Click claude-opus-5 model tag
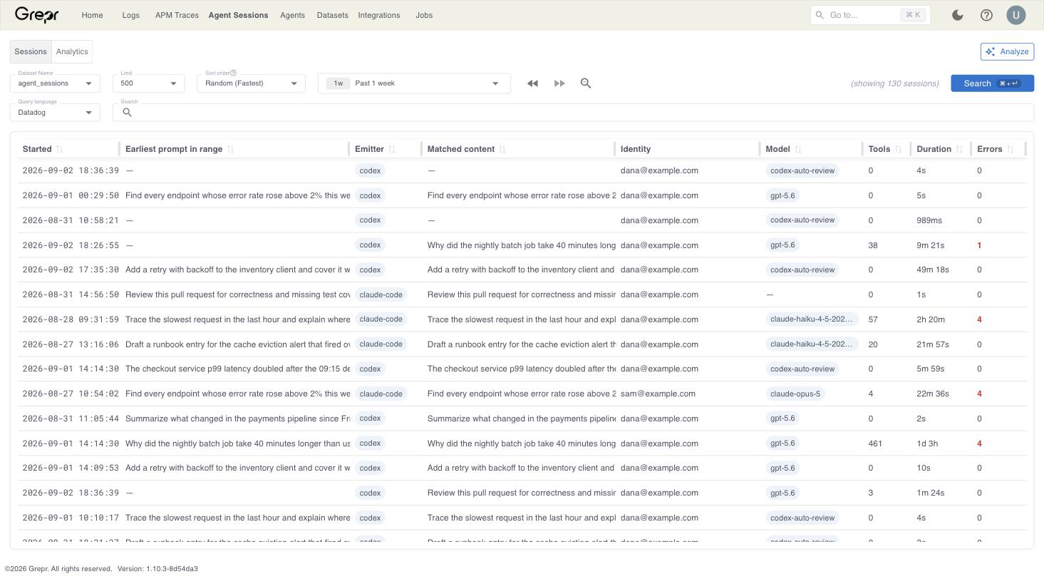This screenshot has height=579, width=1044. 795,394
